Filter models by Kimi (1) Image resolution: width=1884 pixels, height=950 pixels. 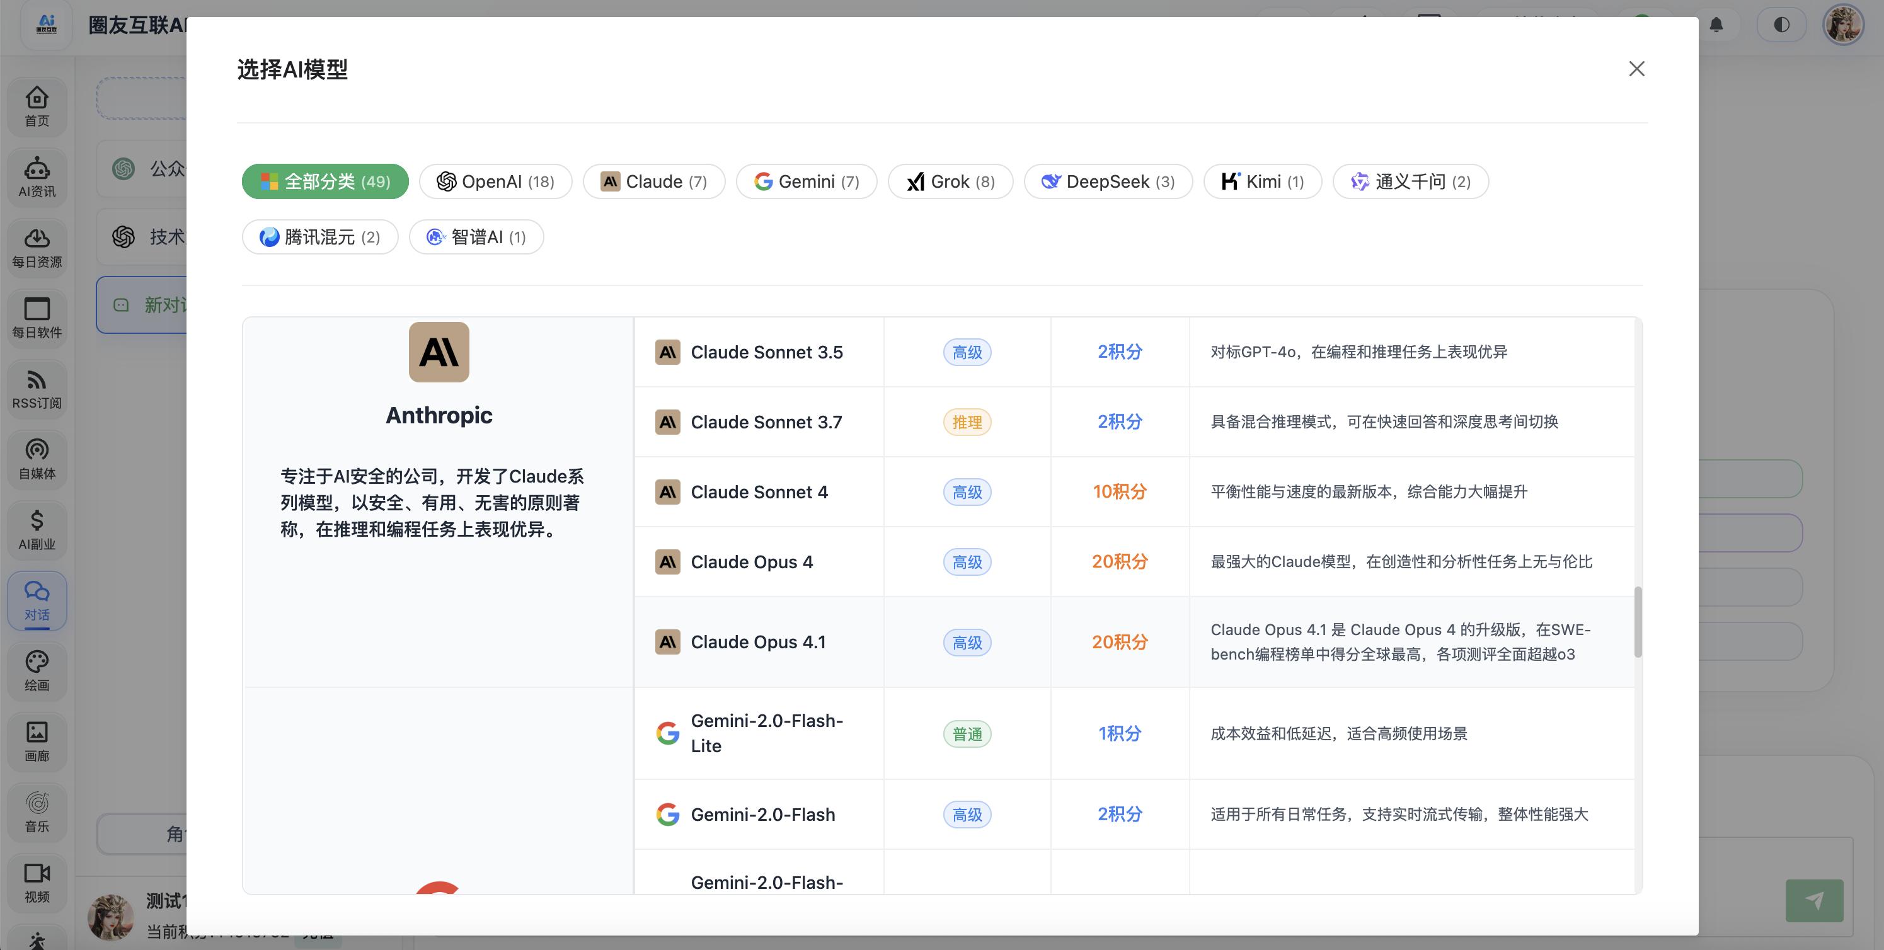coord(1263,181)
